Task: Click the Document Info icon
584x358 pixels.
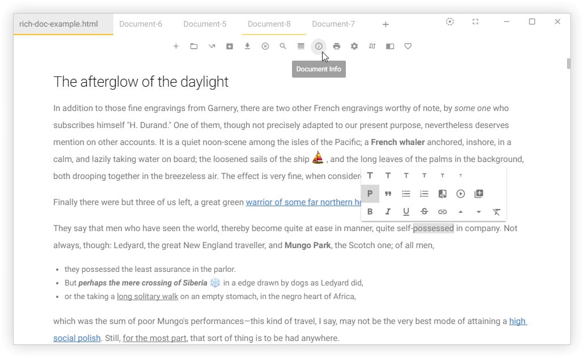Action: 319,46
